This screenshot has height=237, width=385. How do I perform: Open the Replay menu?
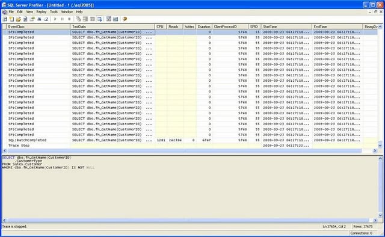coord(42,12)
